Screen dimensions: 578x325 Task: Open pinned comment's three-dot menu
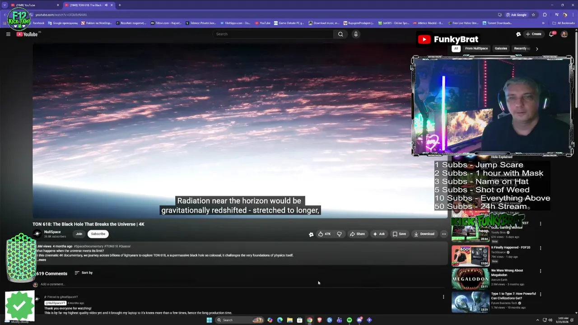pyautogui.click(x=443, y=297)
